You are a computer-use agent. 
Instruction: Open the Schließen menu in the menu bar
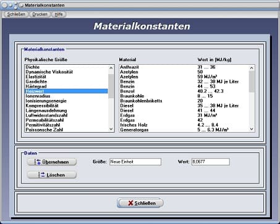(16, 14)
